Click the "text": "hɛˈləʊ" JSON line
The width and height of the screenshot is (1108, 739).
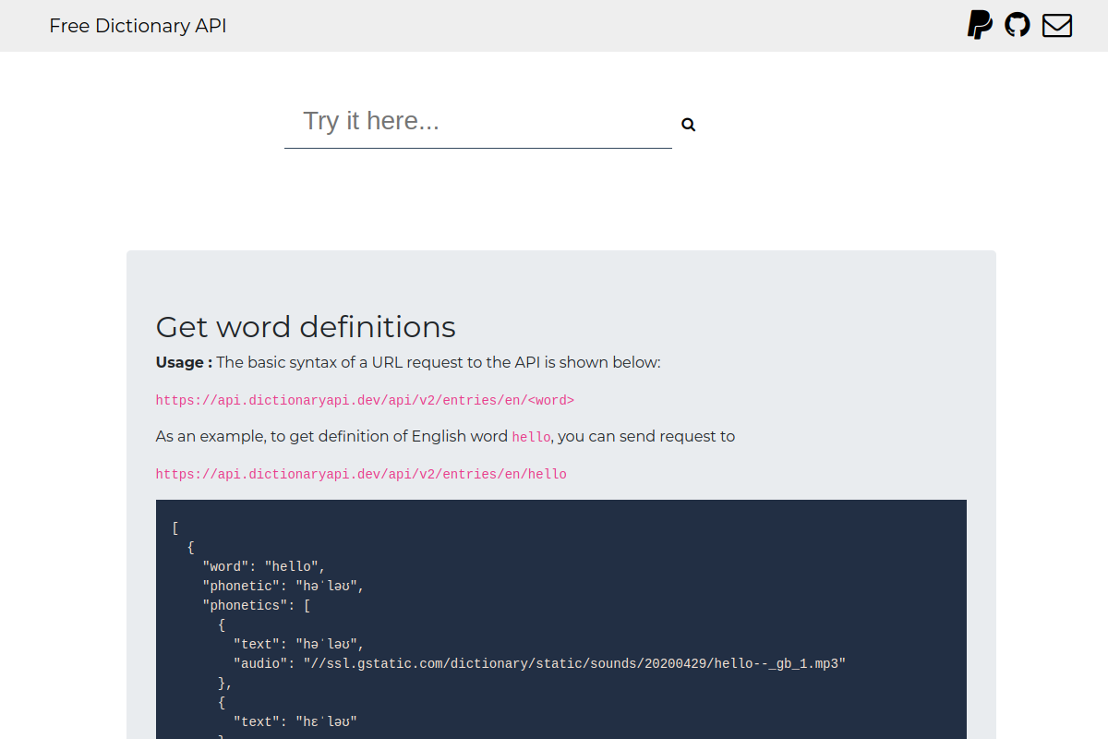click(x=295, y=721)
